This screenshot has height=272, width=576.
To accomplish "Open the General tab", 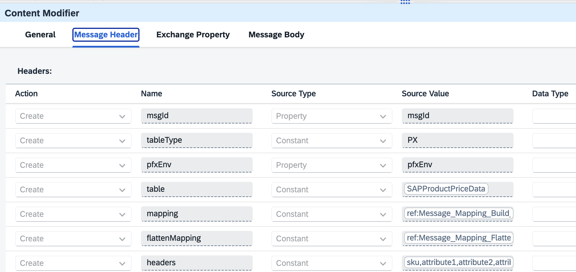I will point(40,35).
